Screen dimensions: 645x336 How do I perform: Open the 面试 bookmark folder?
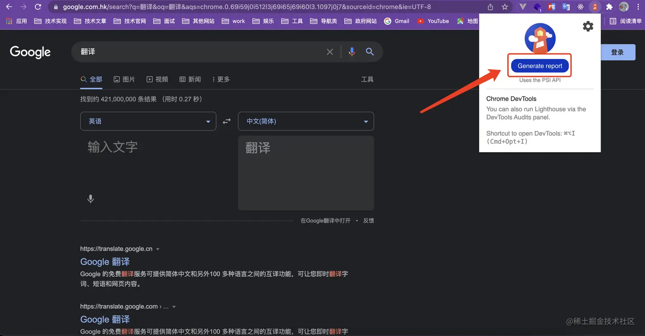pyautogui.click(x=164, y=21)
